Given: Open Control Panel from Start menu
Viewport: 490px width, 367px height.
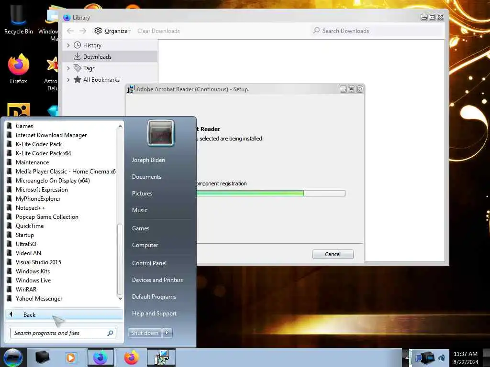Looking at the screenshot, I should click(149, 263).
